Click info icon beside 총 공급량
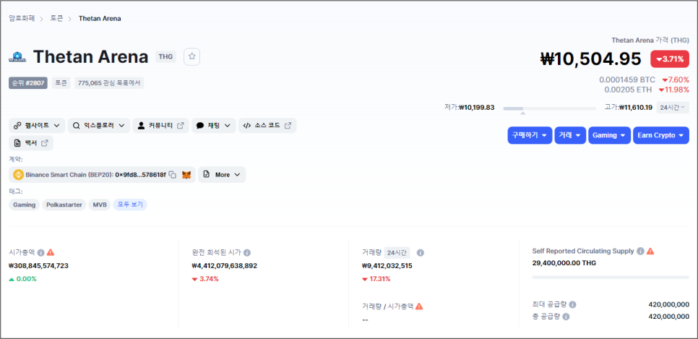This screenshot has width=698, height=339. [566, 317]
